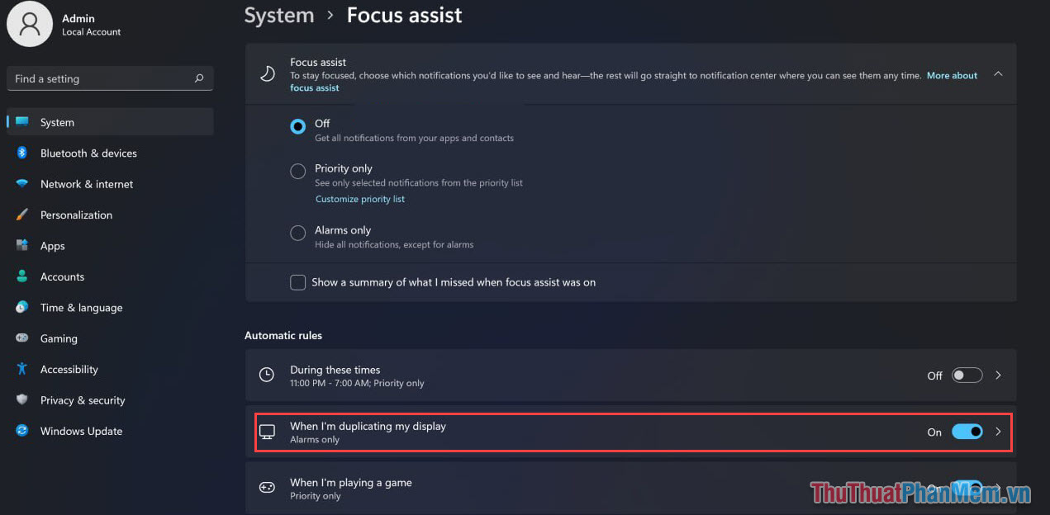Collapse the Focus assist section chevron

998,74
